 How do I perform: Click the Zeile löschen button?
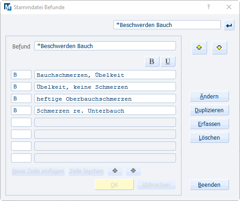pos(86,171)
